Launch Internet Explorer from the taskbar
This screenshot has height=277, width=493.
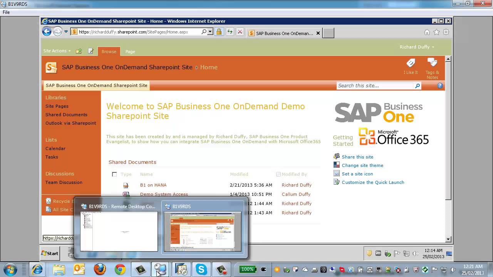click(x=37, y=270)
